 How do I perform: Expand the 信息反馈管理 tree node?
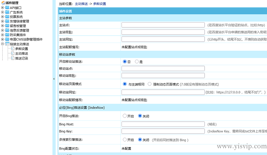(x=2, y=30)
